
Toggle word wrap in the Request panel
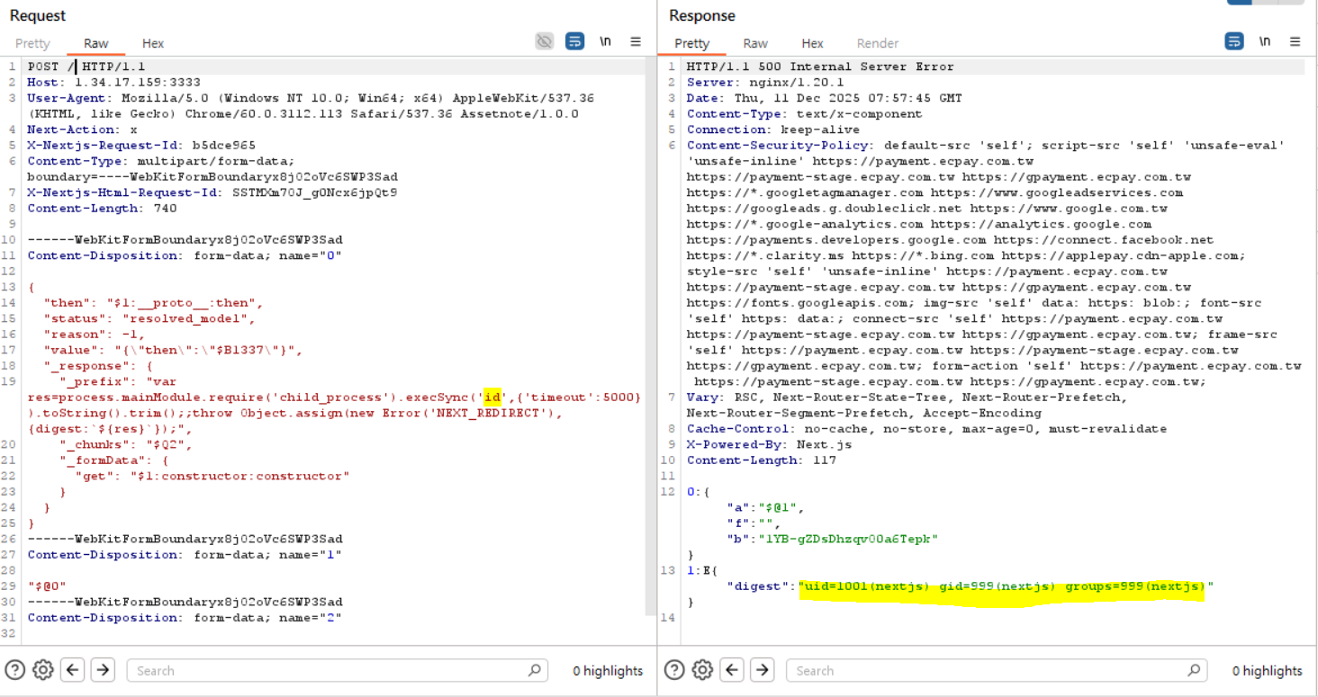574,41
